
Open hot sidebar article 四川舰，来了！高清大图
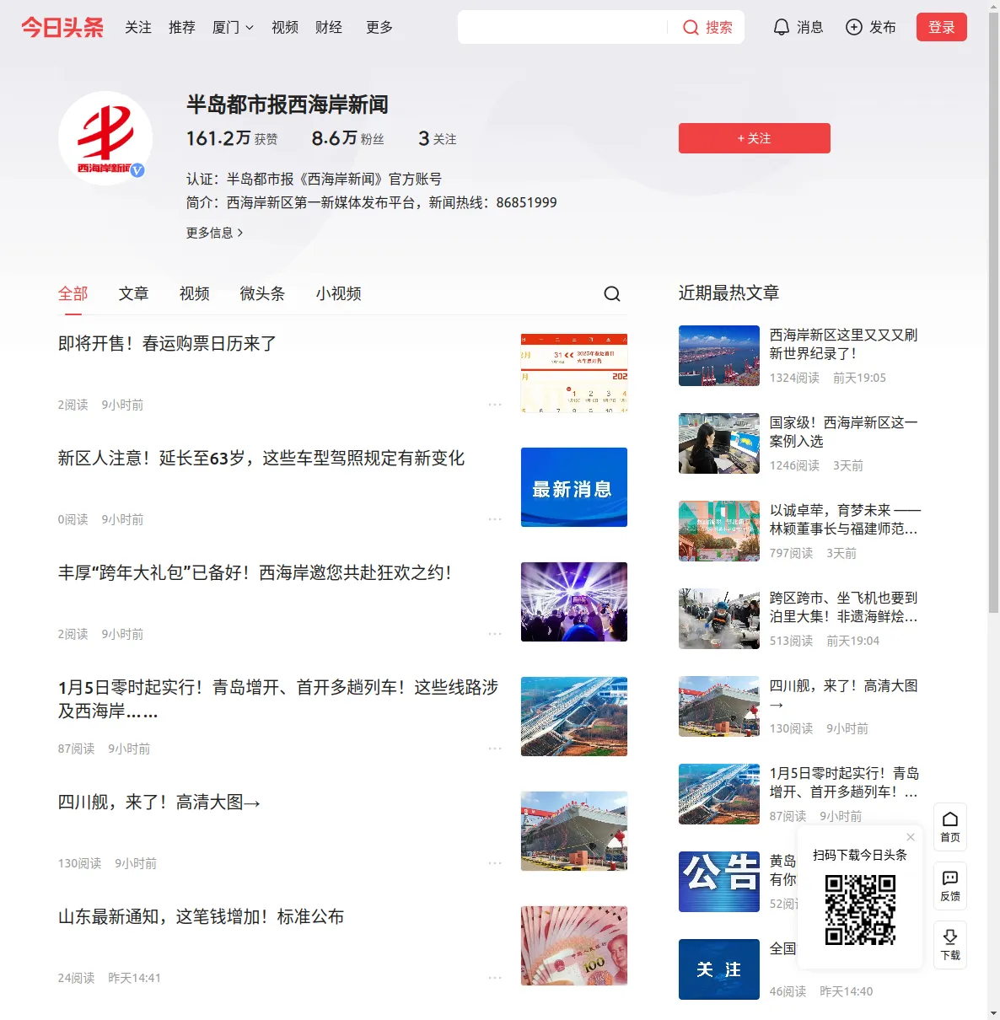(843, 695)
